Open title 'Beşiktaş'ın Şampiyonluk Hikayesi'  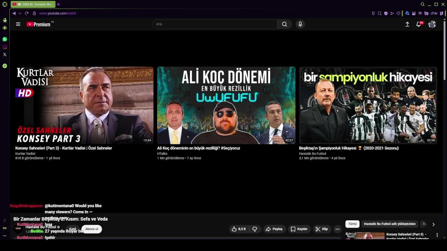349,148
